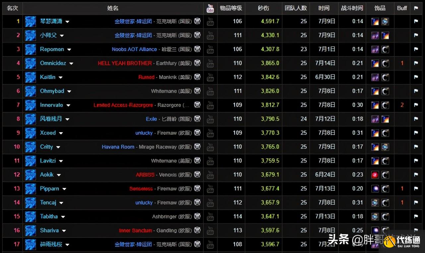Click the video icon in Kaitlin's row
The height and width of the screenshot is (253, 425).
210,77
